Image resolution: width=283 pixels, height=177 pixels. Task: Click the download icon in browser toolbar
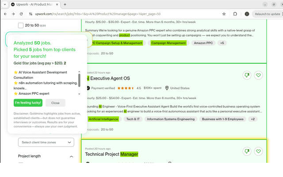[241, 14]
